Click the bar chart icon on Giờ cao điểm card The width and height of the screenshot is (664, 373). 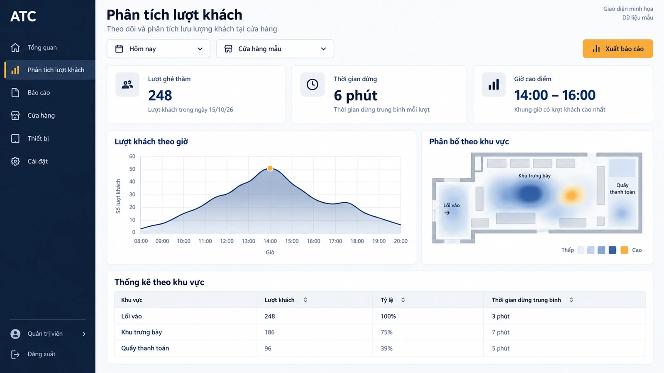pyautogui.click(x=494, y=85)
